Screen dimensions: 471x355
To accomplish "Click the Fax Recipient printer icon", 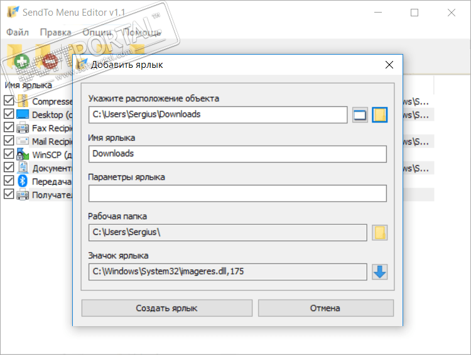I will pyautogui.click(x=23, y=128).
